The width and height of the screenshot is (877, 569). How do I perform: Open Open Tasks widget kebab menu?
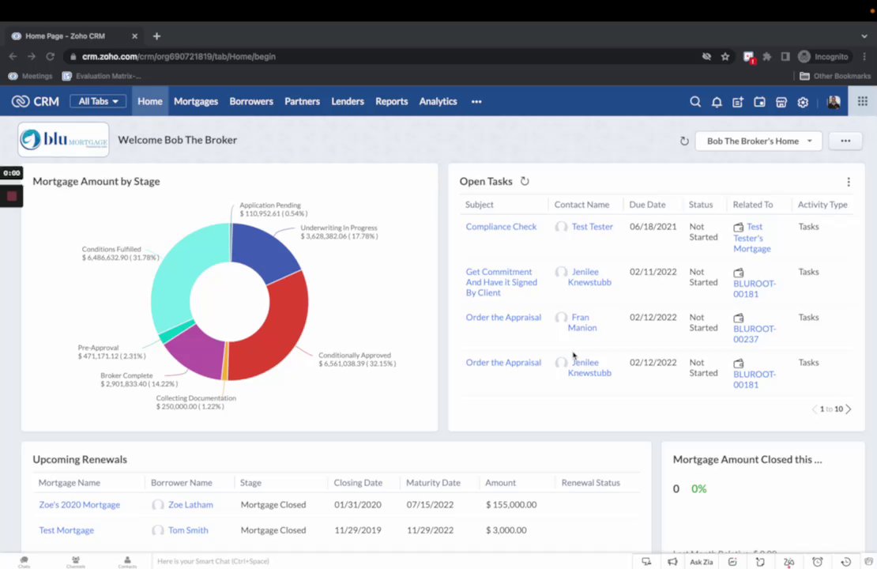click(x=849, y=182)
